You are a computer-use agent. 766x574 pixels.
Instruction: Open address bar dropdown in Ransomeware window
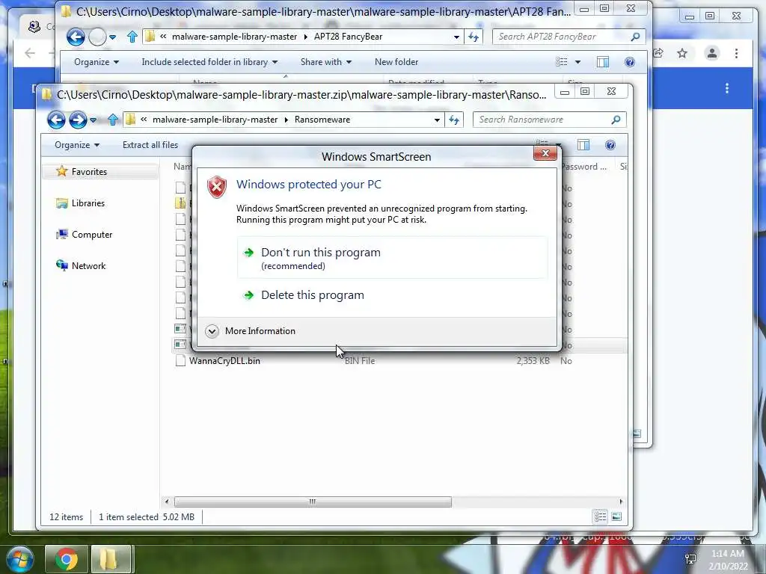(437, 120)
